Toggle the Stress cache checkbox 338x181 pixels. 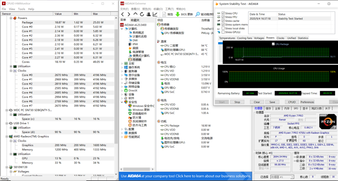coord(223,21)
